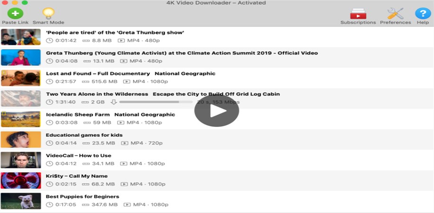
Task: Click file size icon next to 8.8 MB
Action: (x=86, y=41)
